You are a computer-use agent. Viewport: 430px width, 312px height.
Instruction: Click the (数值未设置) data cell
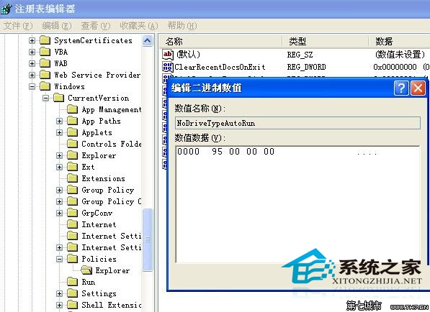400,55
